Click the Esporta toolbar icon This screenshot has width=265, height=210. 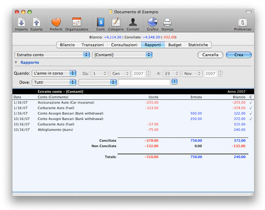click(x=37, y=22)
